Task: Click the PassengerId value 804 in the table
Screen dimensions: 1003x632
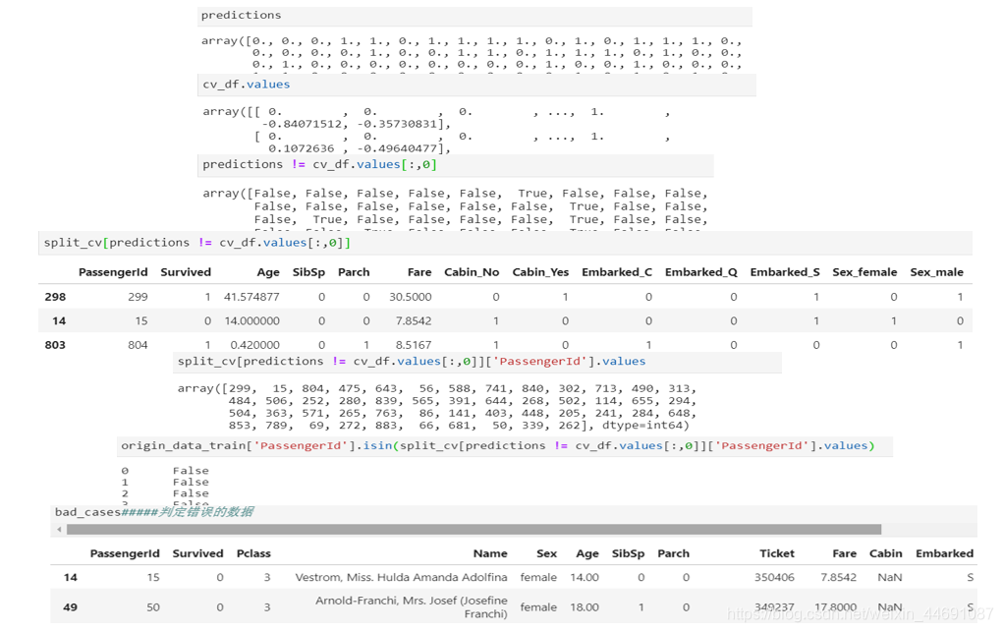Action: (x=138, y=345)
